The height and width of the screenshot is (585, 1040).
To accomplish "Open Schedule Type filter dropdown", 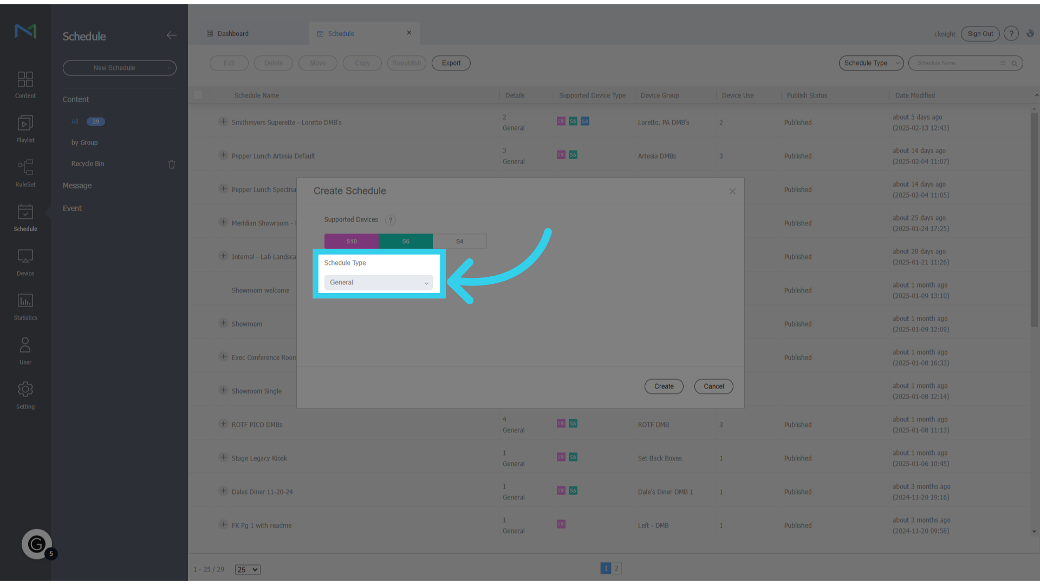I will tap(871, 63).
